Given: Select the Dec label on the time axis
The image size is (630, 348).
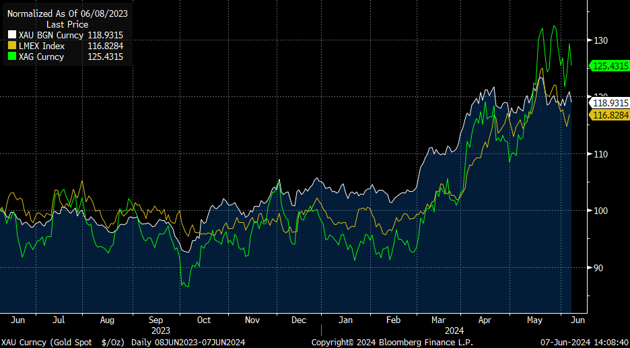Looking at the screenshot, I should (299, 320).
